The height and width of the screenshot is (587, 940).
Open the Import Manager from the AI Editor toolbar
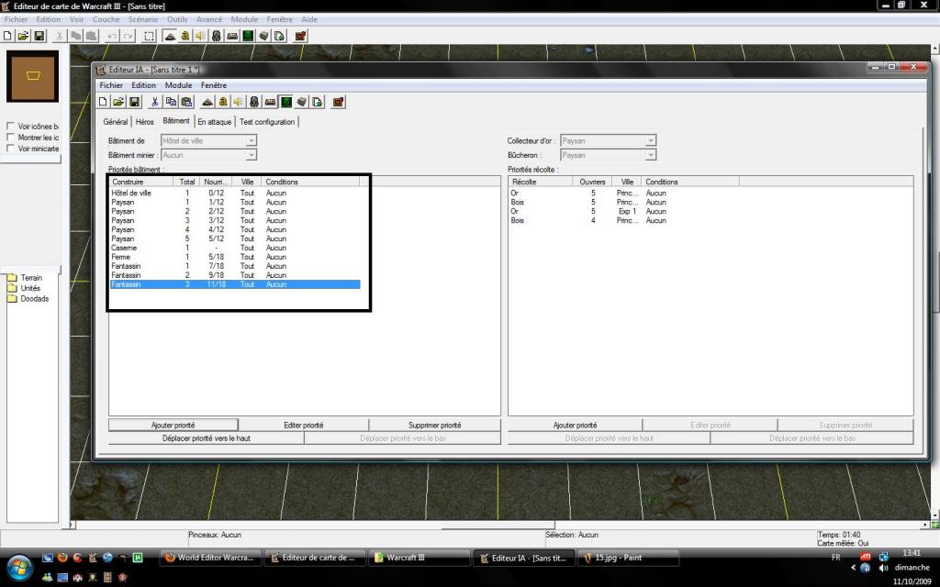pos(317,103)
